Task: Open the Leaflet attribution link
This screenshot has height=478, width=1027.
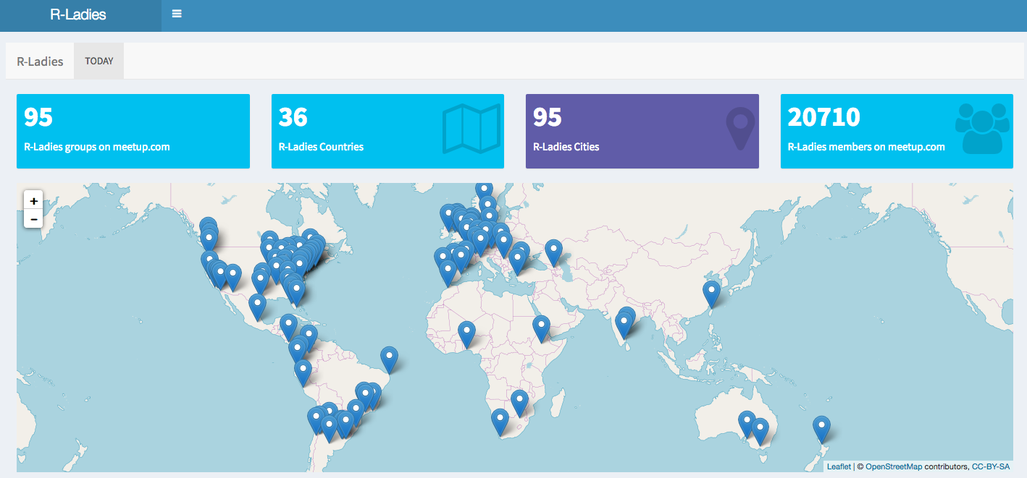Action: 839,466
